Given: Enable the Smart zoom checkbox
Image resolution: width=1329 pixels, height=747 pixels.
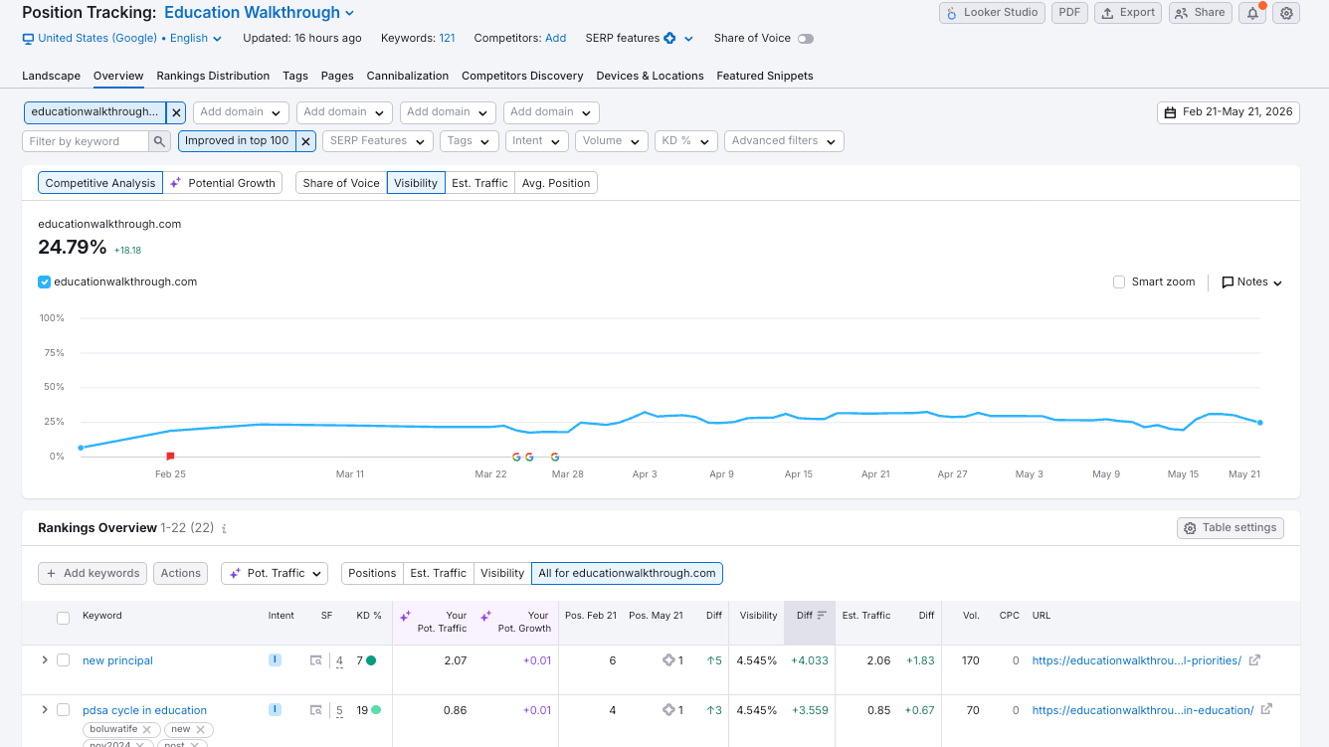Looking at the screenshot, I should tap(1120, 282).
